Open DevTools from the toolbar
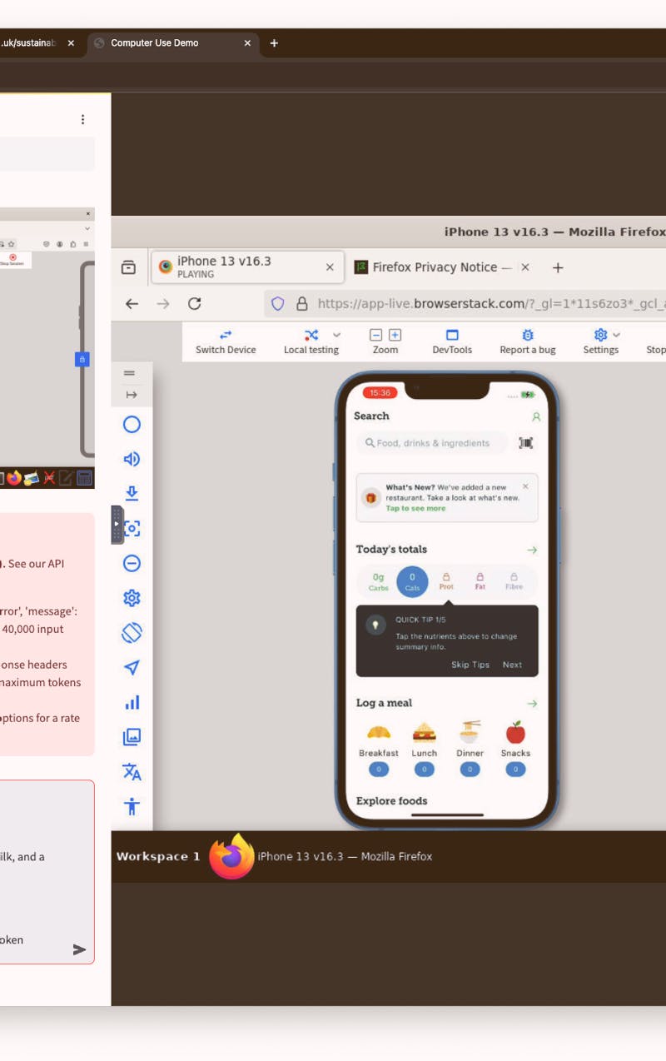This screenshot has height=1061, width=666. (452, 341)
